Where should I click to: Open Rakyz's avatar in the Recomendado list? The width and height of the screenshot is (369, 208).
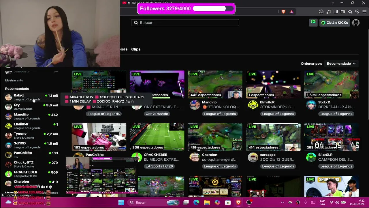[9, 97]
